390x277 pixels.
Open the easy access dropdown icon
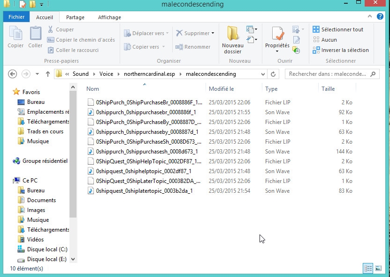[x=252, y=40]
